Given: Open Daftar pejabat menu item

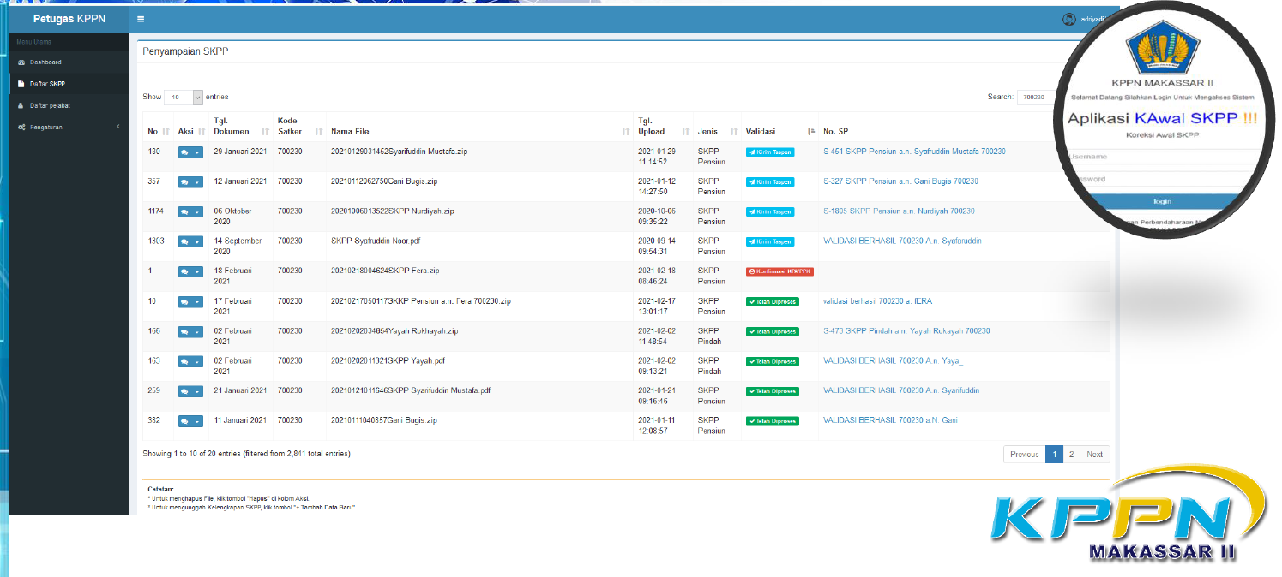Looking at the screenshot, I should point(69,105).
